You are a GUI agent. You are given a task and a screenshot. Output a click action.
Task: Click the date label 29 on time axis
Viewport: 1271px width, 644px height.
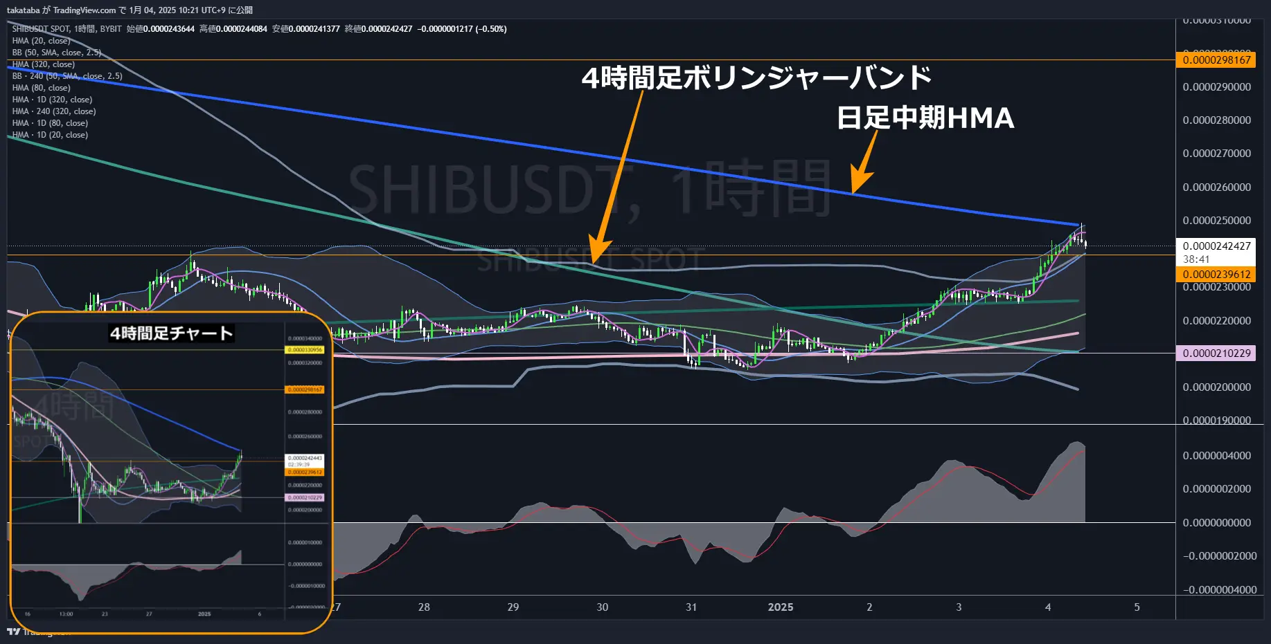tap(513, 607)
